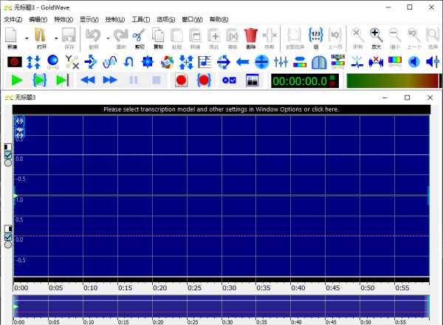Click the 缩小 zoom out magnifier
This screenshot has width=443, height=325.
(x=395, y=35)
